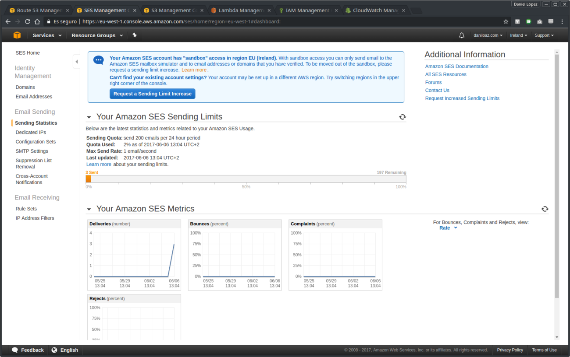Click the browser reload page icon
570x357 pixels.
tap(27, 21)
